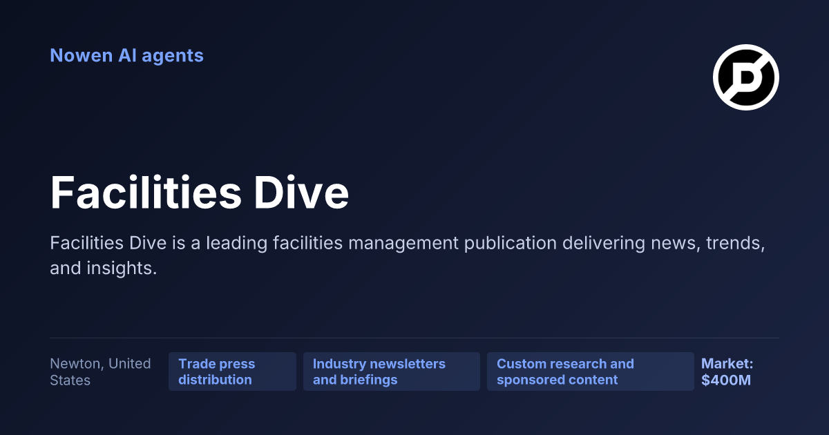
Task: Click the Facilities Dive circular logo icon
Action: coord(746,77)
